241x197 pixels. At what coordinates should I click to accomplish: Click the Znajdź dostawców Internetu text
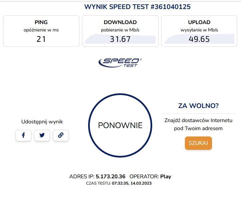tap(198, 120)
